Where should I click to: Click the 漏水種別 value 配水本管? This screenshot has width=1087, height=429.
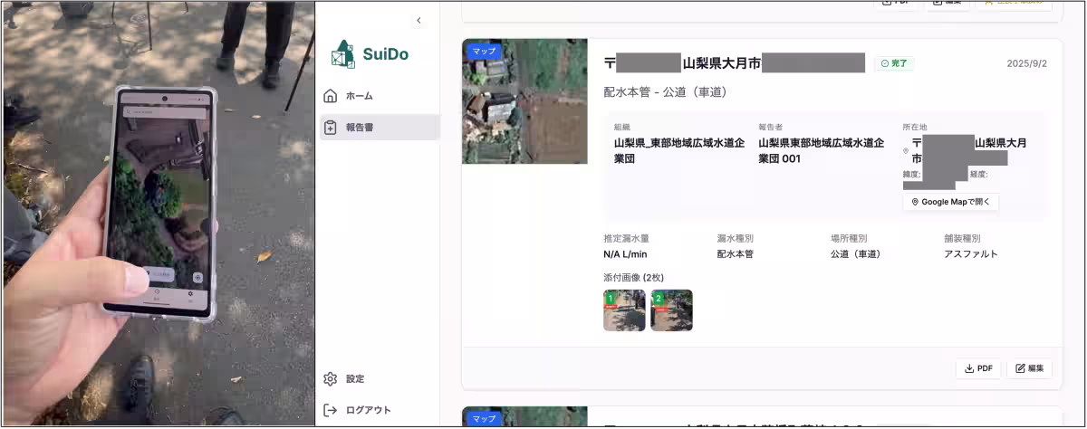click(x=735, y=254)
